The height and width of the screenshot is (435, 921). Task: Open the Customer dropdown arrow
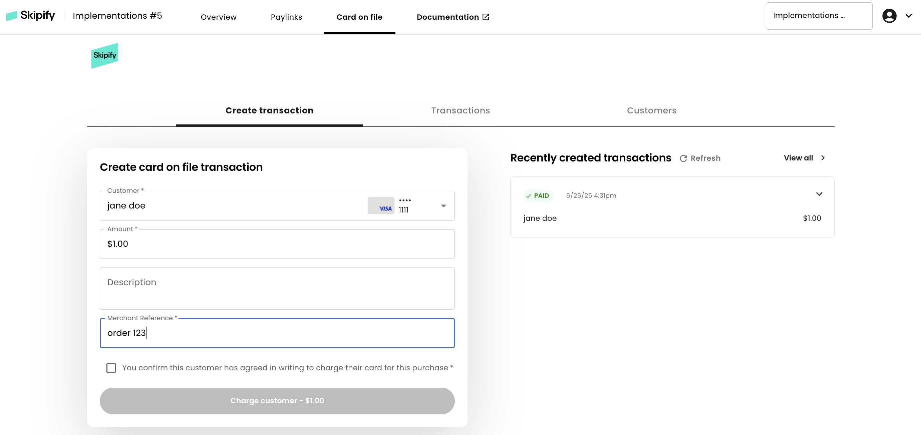click(x=443, y=206)
